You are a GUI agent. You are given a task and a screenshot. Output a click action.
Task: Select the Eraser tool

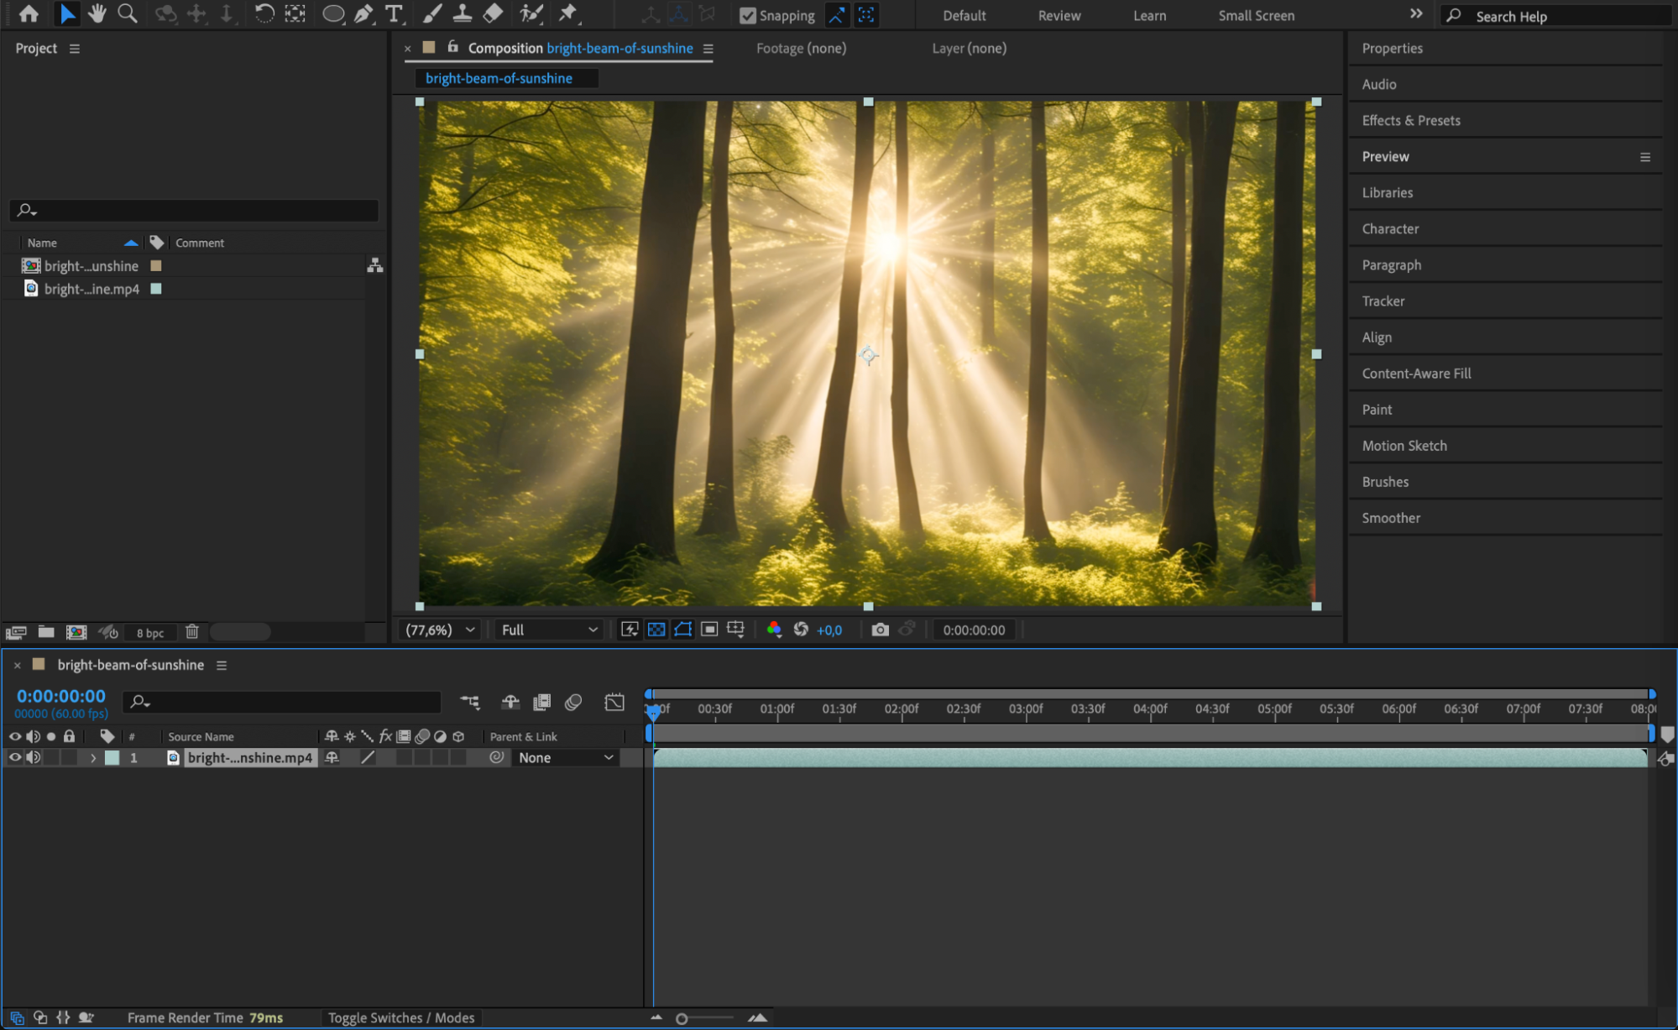pos(494,13)
